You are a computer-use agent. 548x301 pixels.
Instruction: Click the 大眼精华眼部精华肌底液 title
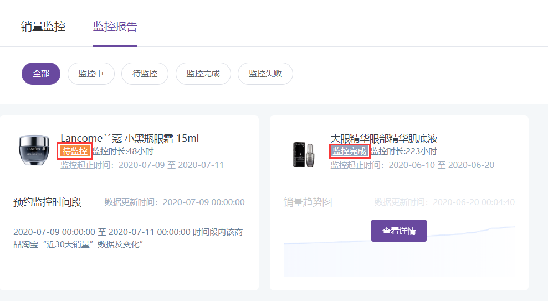pos(384,139)
